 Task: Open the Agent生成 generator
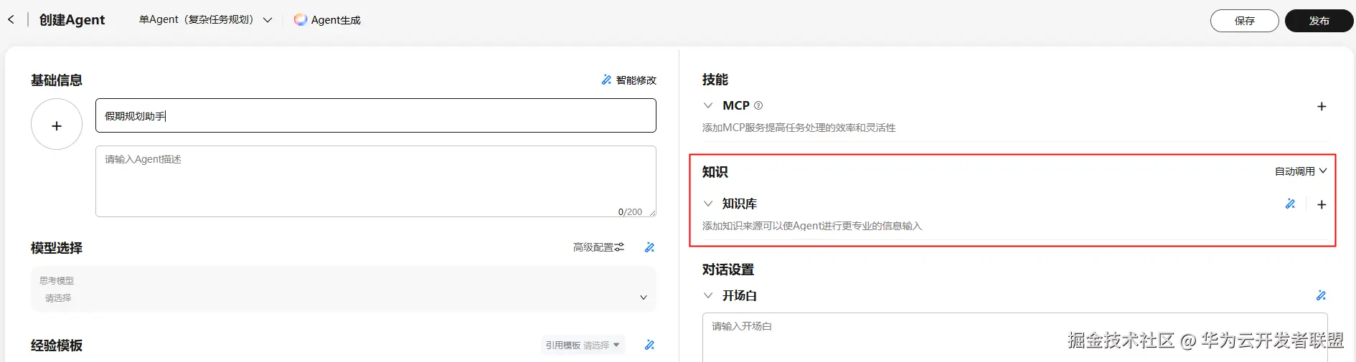point(327,20)
